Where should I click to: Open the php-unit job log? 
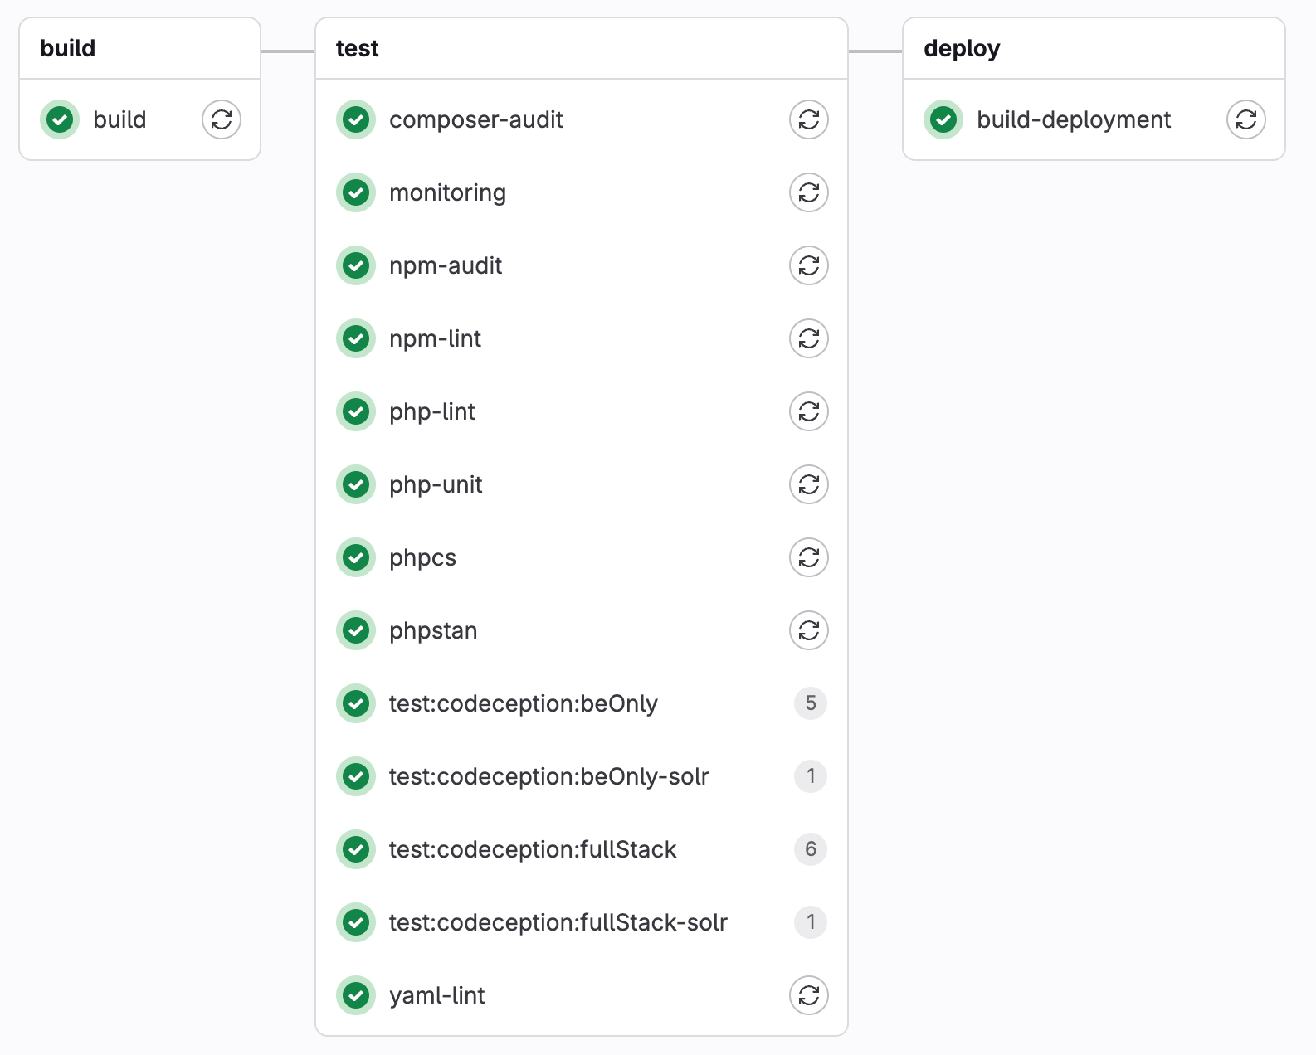pyautogui.click(x=436, y=484)
